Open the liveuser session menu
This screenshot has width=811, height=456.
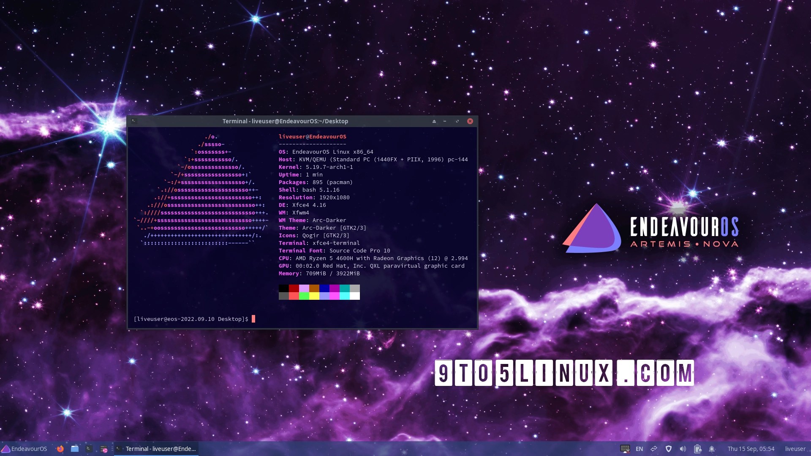pyautogui.click(x=795, y=449)
